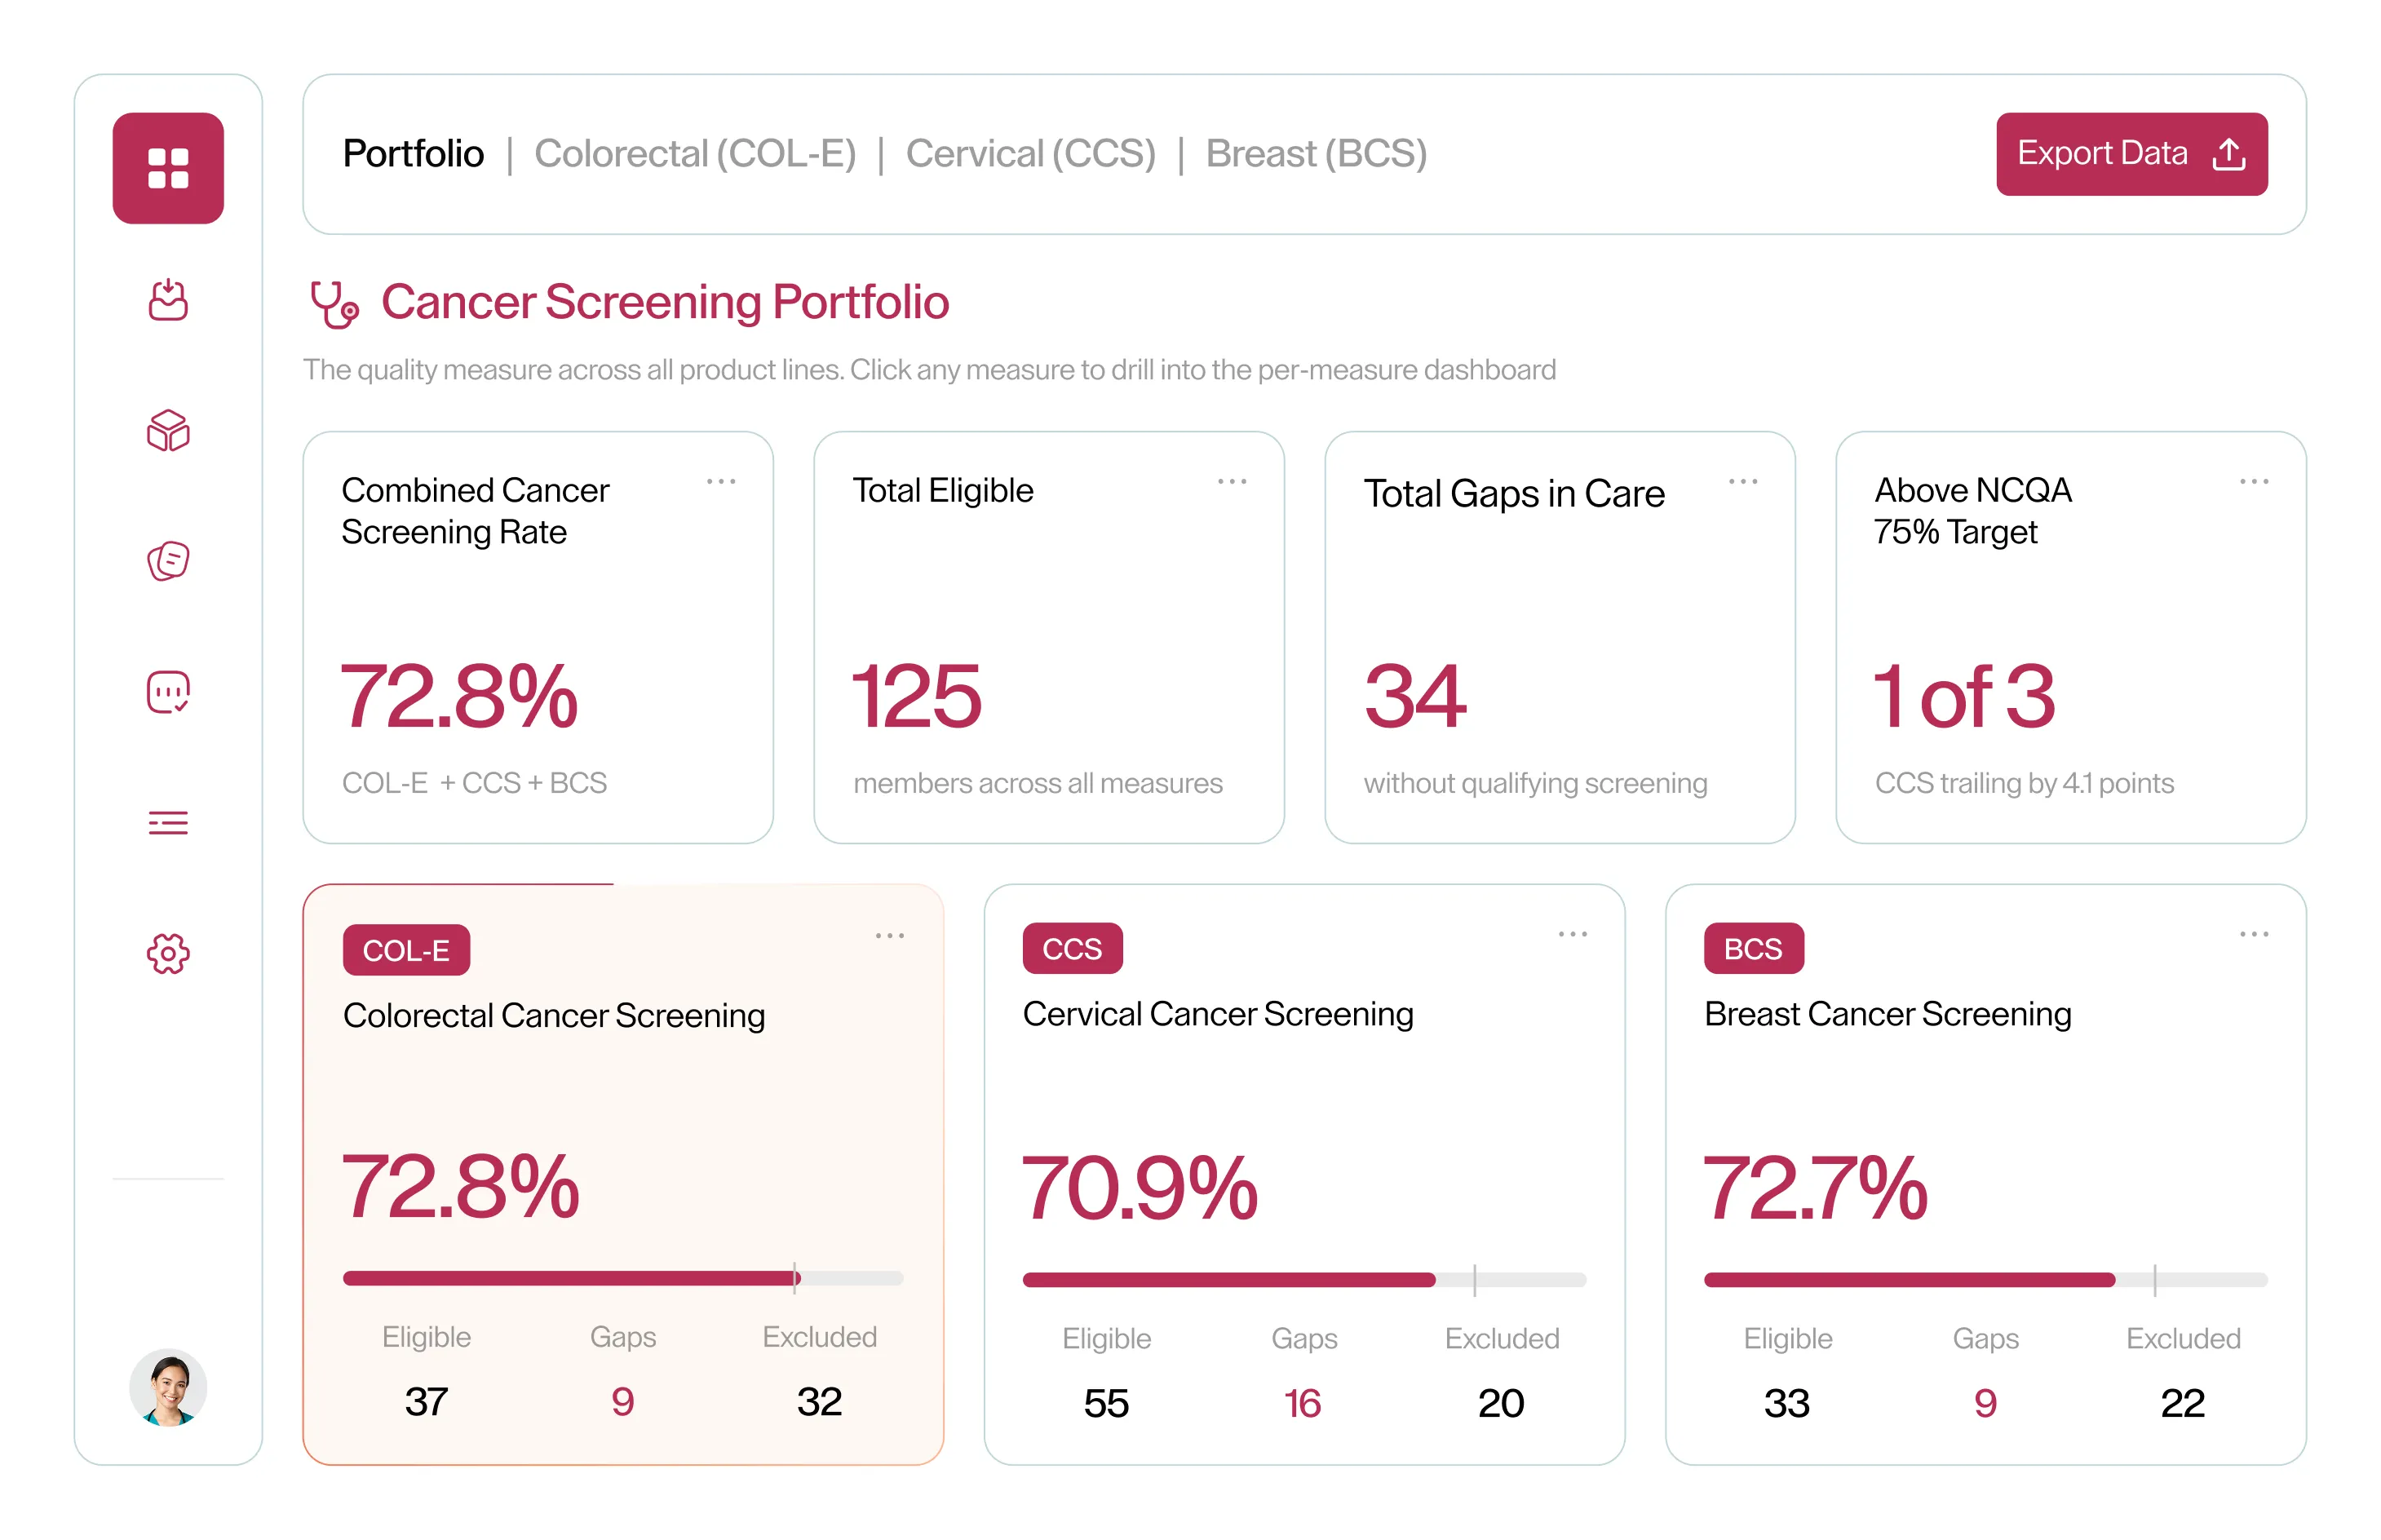Click the stethoscope icon beside portfolio title
This screenshot has height=1540, width=2381.
[x=334, y=304]
